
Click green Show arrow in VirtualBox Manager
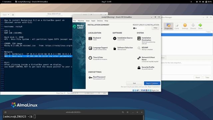click(200, 26)
